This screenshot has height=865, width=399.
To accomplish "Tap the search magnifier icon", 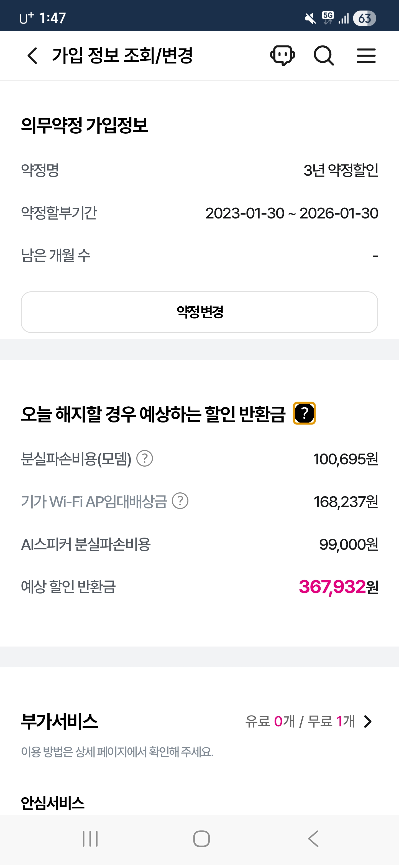I will [324, 56].
